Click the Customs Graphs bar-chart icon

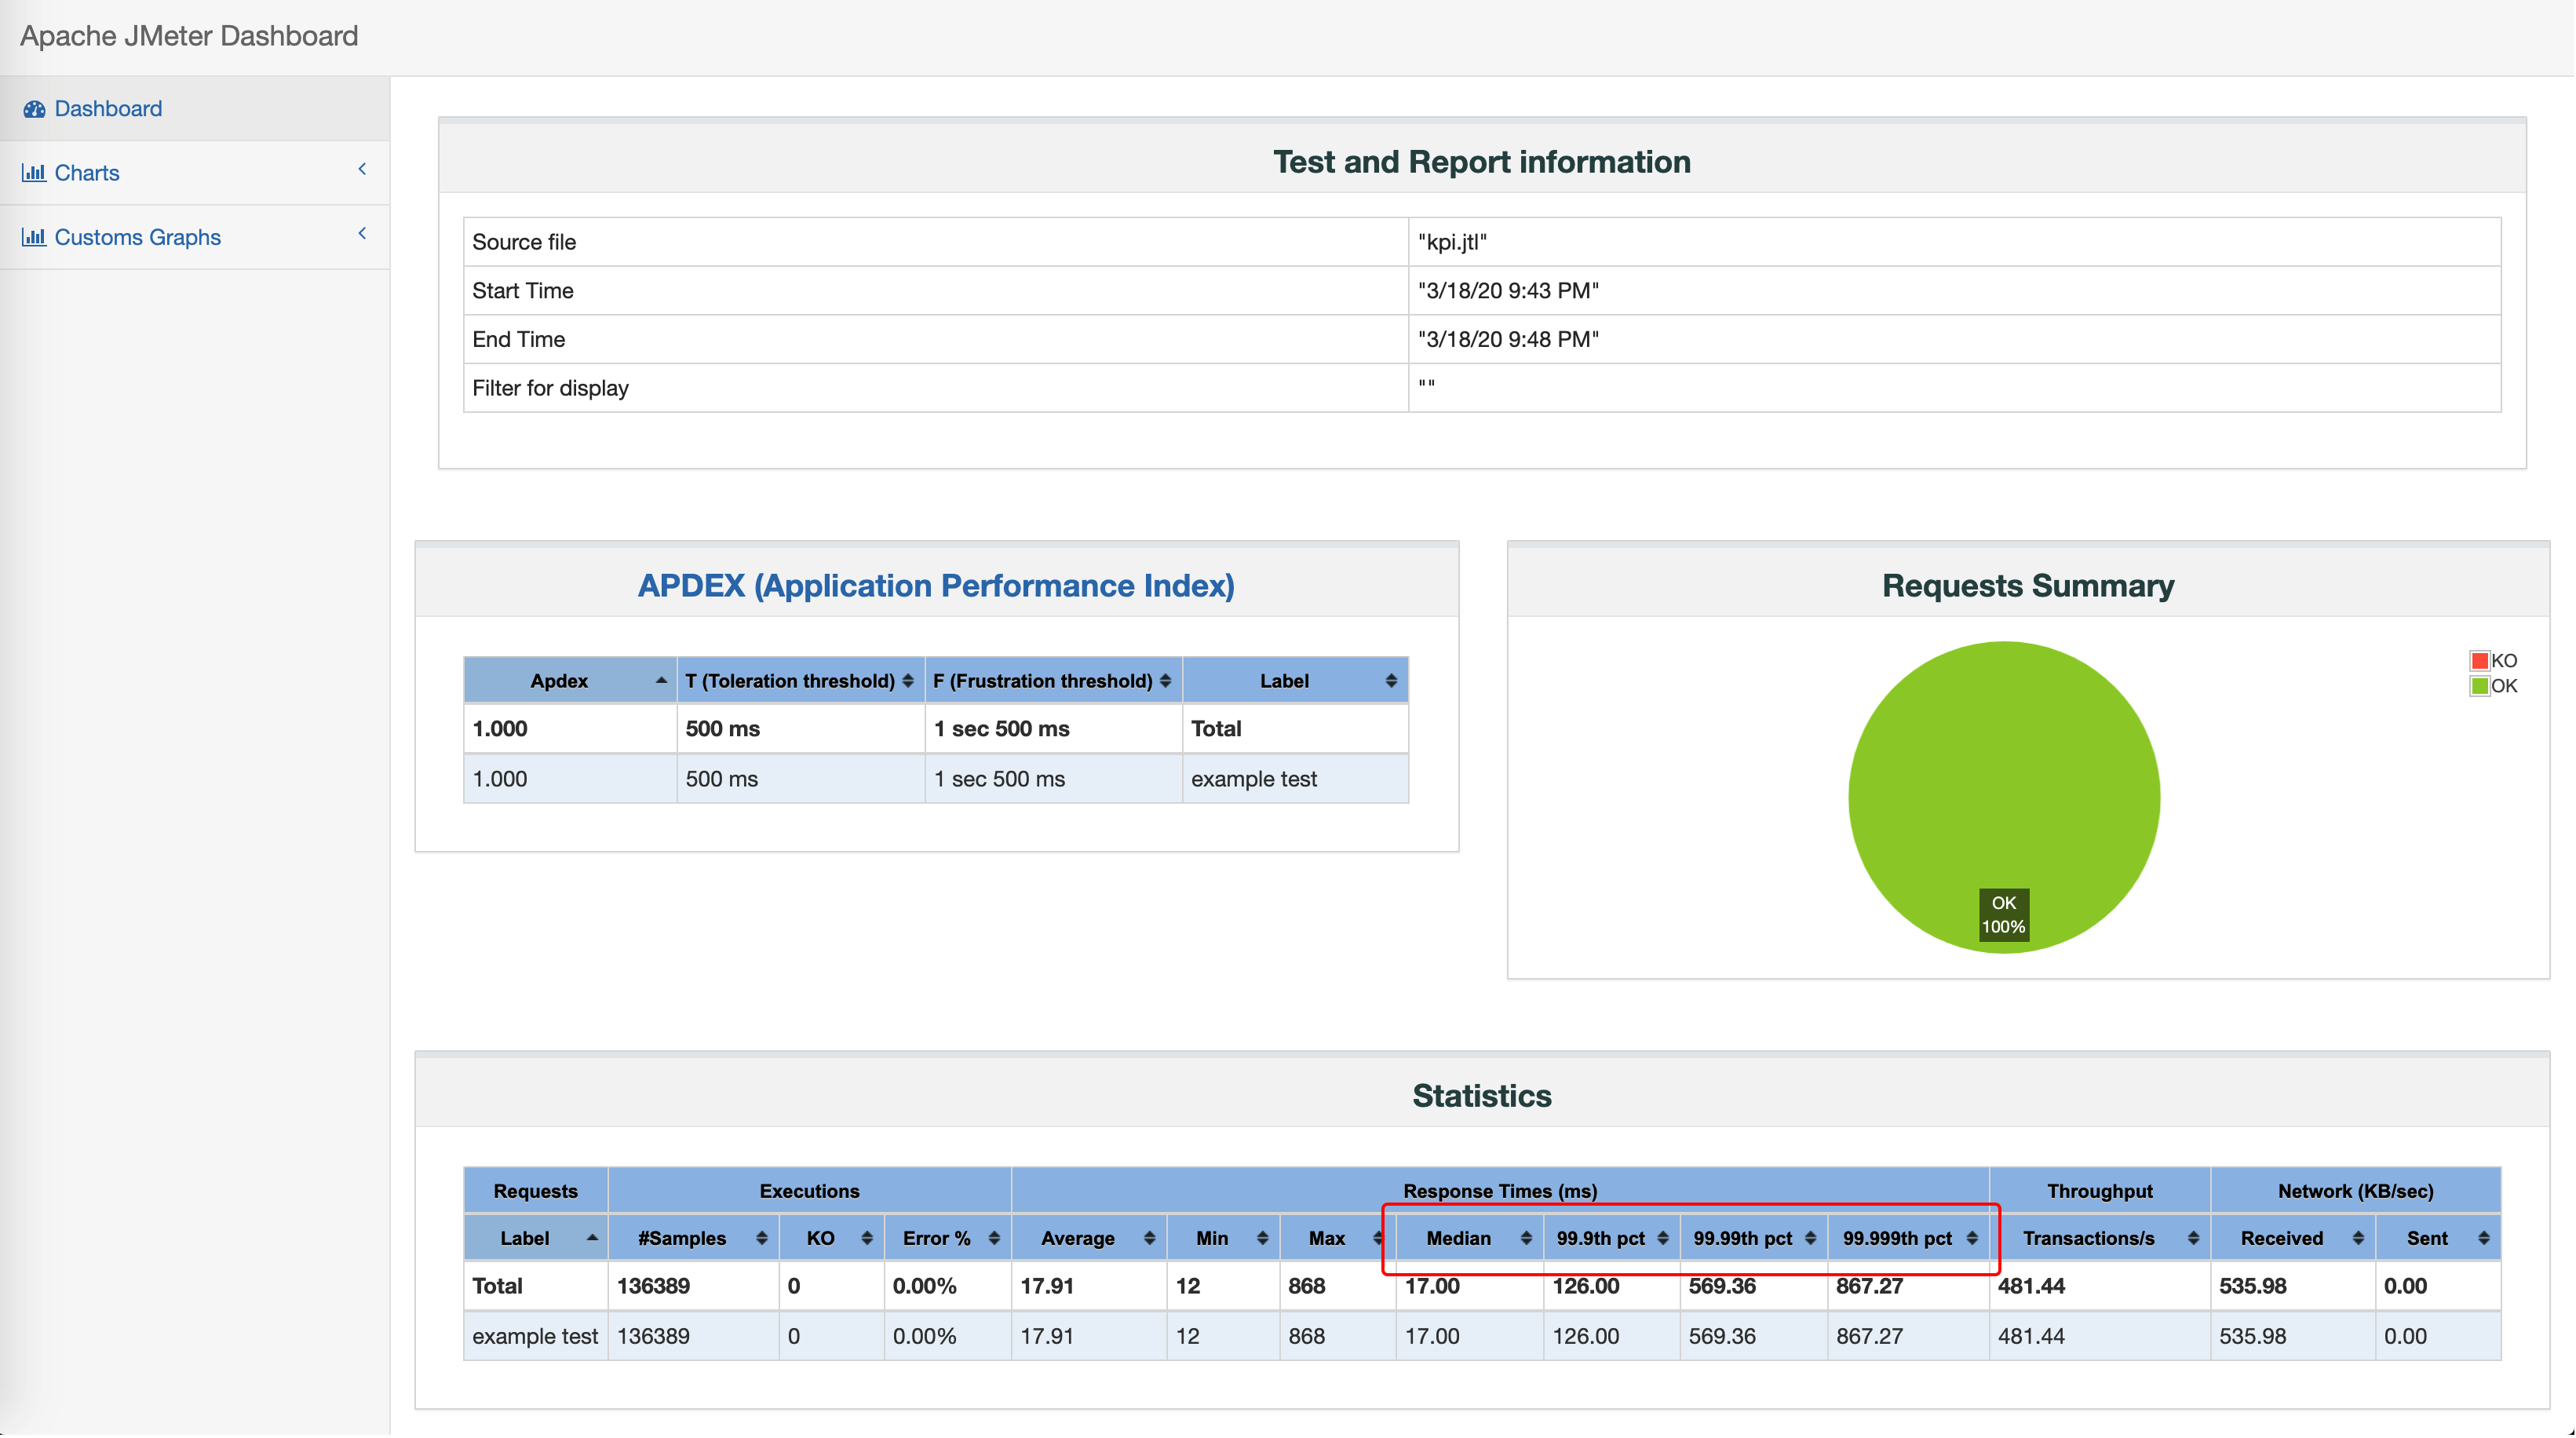click(x=34, y=237)
